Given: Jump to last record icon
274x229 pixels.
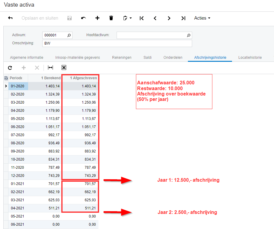Looking at the screenshot, I should pyautogui.click(x=183, y=18).
